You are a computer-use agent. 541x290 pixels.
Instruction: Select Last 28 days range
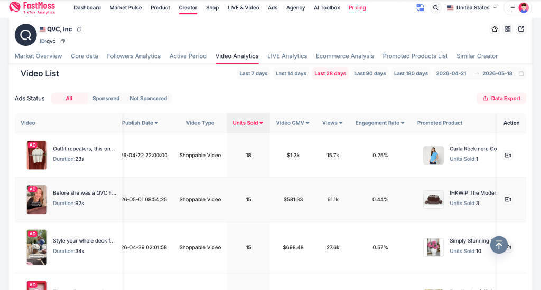pos(330,73)
